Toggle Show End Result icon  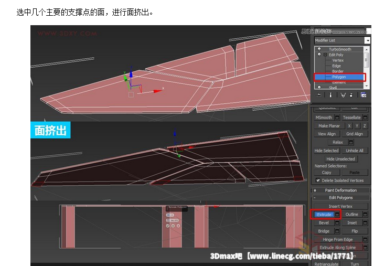[x=330, y=95]
